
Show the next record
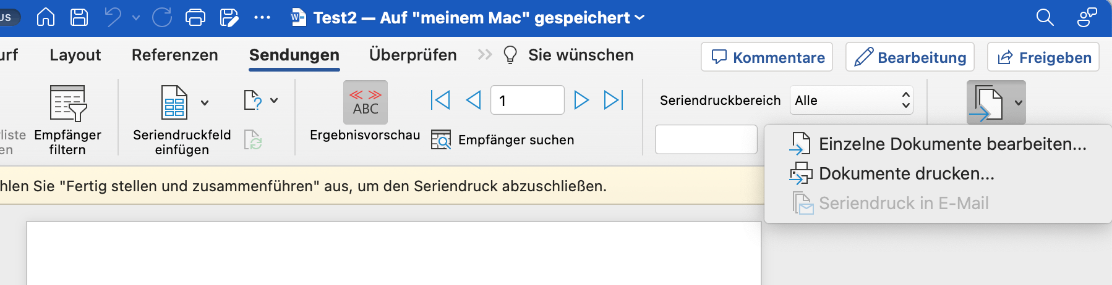coord(581,100)
